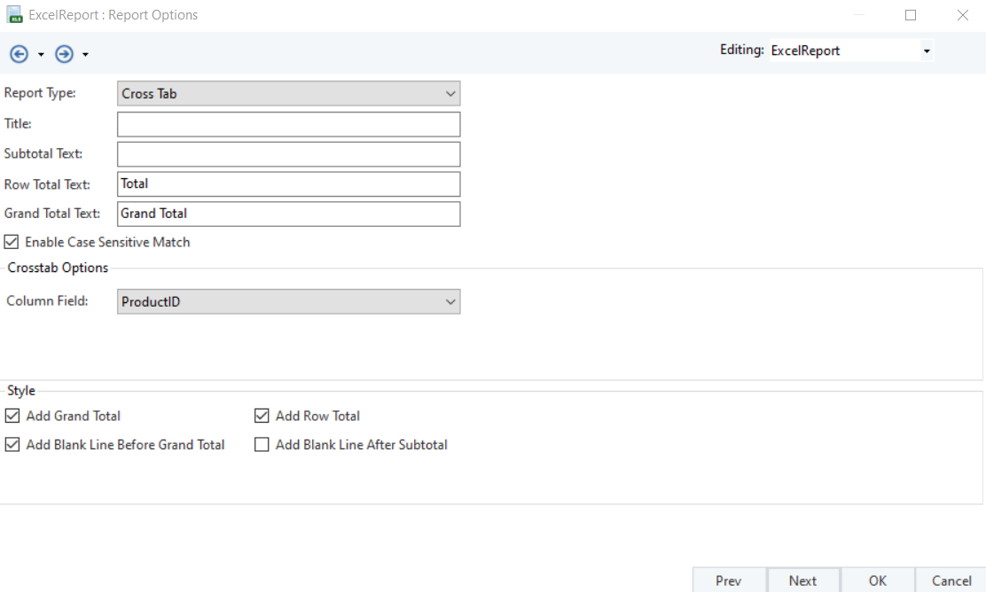Screen dimensions: 986x592
Task: Click the forward navigation arrow icon
Action: (64, 54)
